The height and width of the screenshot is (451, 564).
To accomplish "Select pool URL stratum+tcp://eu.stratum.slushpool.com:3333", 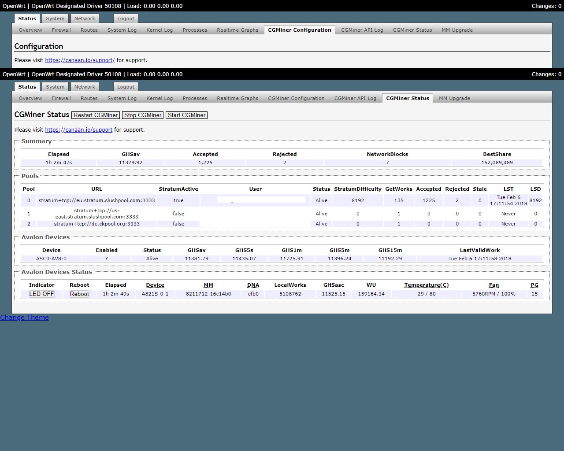I will point(96,200).
